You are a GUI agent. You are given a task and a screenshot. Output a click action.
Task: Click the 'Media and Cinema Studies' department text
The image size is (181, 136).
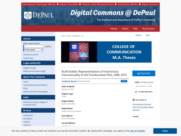[71, 111]
